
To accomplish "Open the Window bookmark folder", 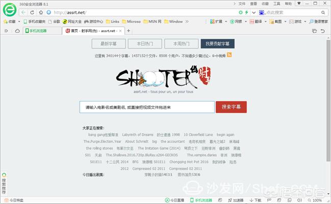I will 173,21.
